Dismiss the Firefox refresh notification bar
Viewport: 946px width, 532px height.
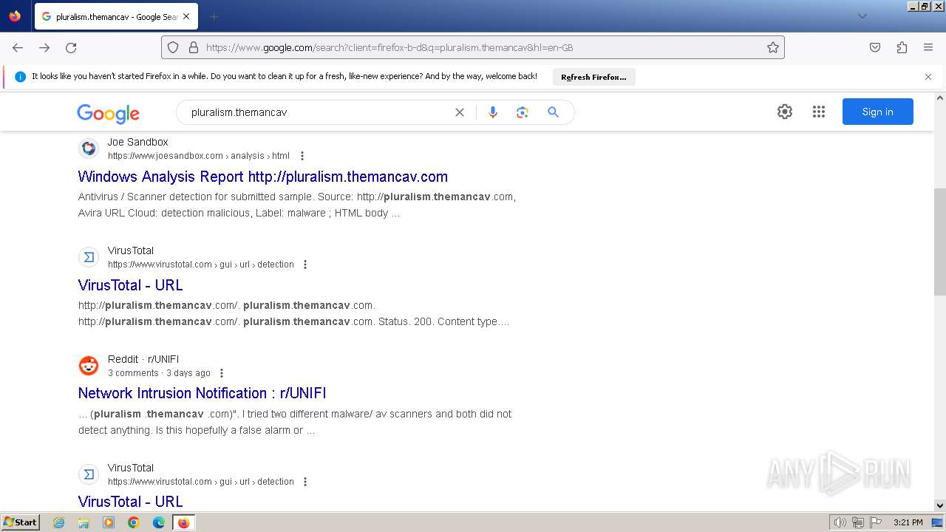point(928,77)
